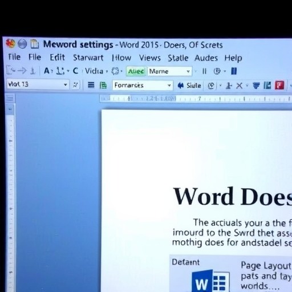This screenshot has width=292, height=292.
Task: Click the Defaent label in document
Action: 186,262
